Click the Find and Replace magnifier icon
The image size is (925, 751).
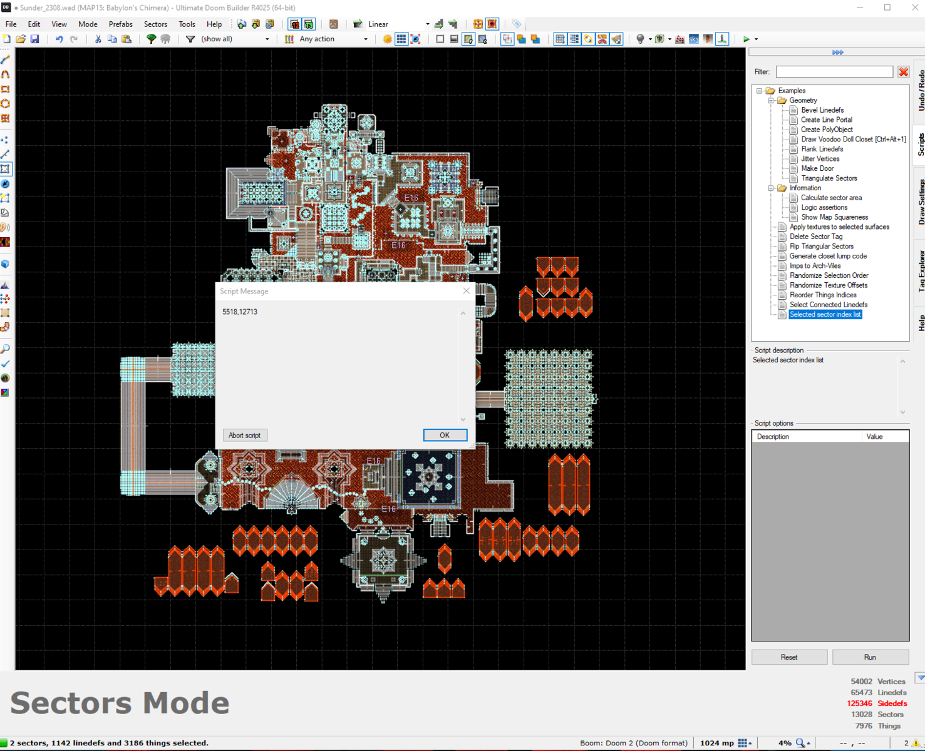[x=6, y=349]
